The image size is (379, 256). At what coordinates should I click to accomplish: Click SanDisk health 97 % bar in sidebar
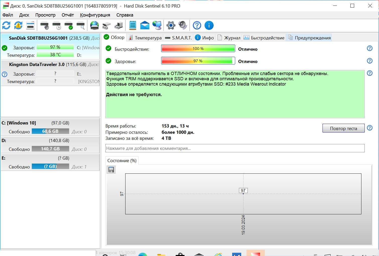point(55,47)
